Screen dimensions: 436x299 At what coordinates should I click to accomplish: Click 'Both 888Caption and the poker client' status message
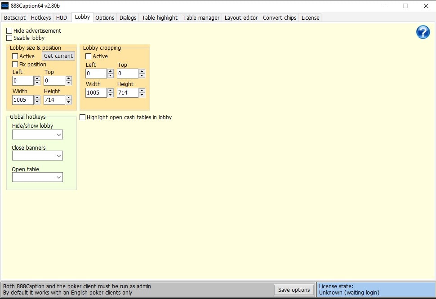click(77, 286)
